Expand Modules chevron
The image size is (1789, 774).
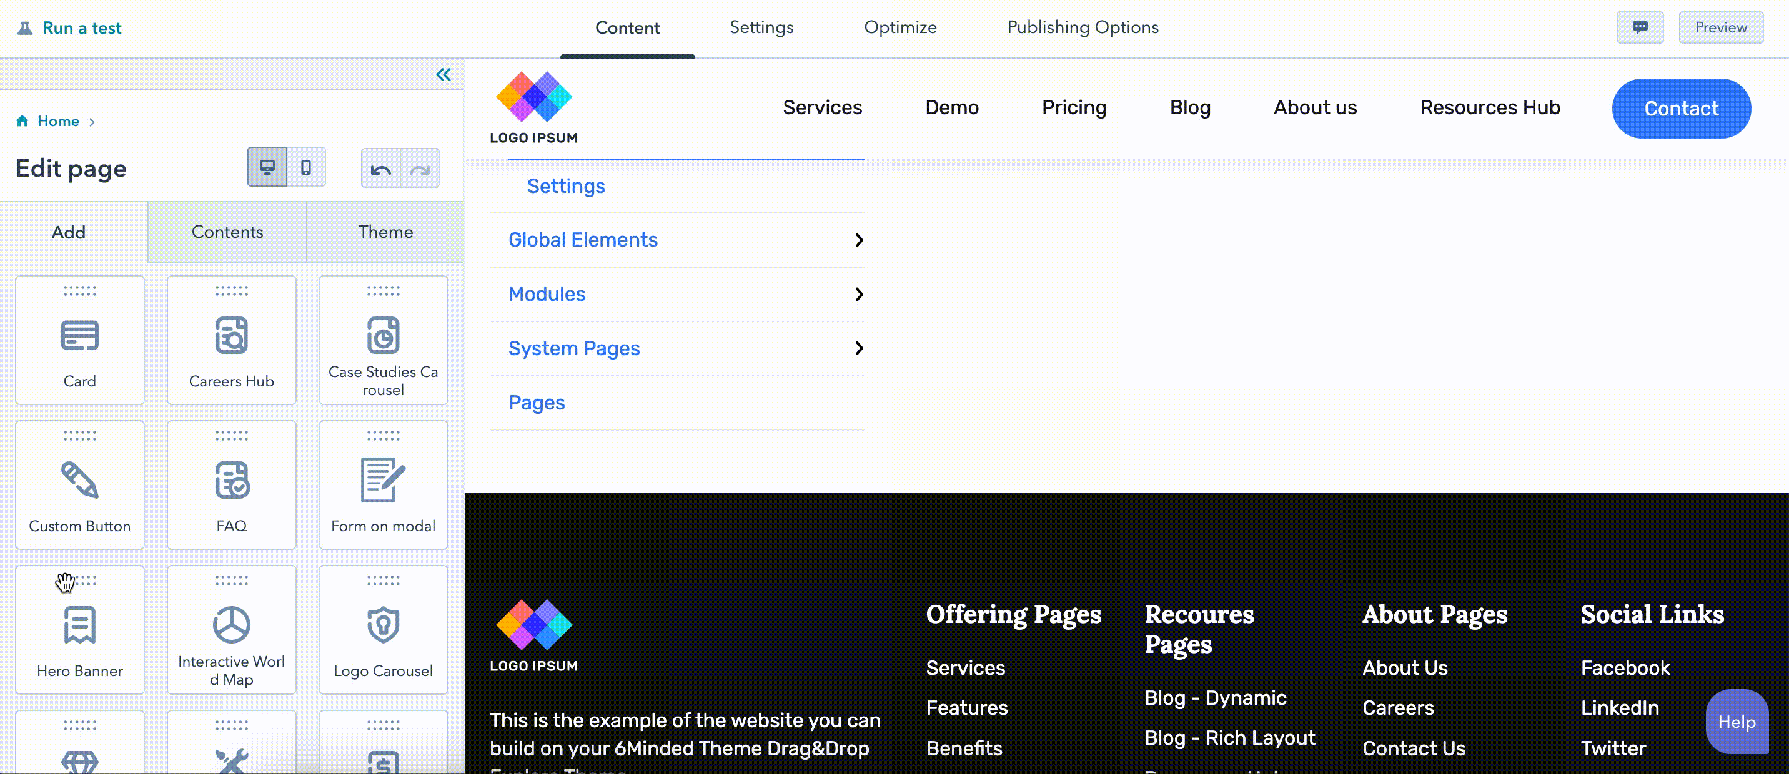point(859,295)
